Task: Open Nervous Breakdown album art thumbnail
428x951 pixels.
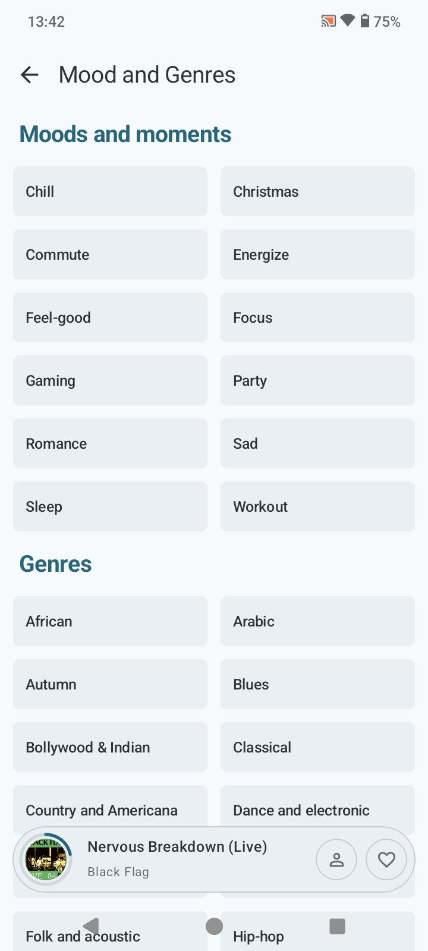Action: coord(46,859)
